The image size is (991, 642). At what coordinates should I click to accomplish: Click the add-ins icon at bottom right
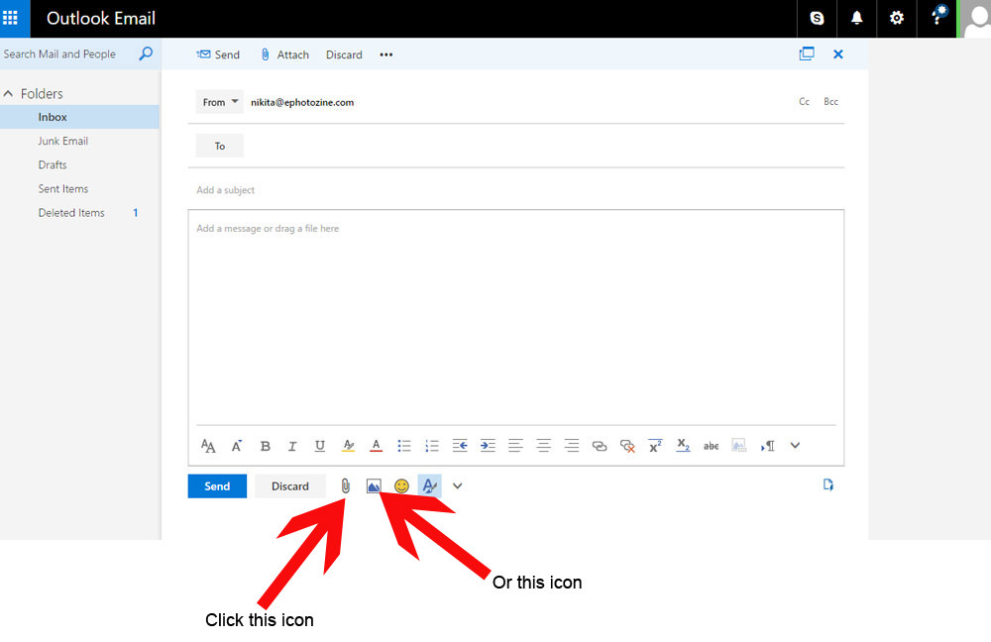coord(827,484)
